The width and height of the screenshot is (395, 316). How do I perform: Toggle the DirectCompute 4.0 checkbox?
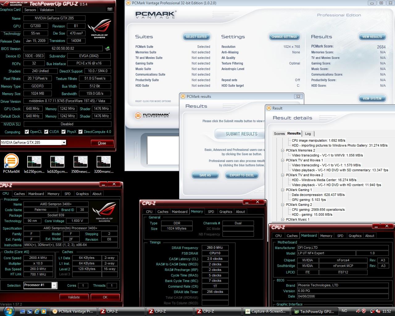click(81, 132)
